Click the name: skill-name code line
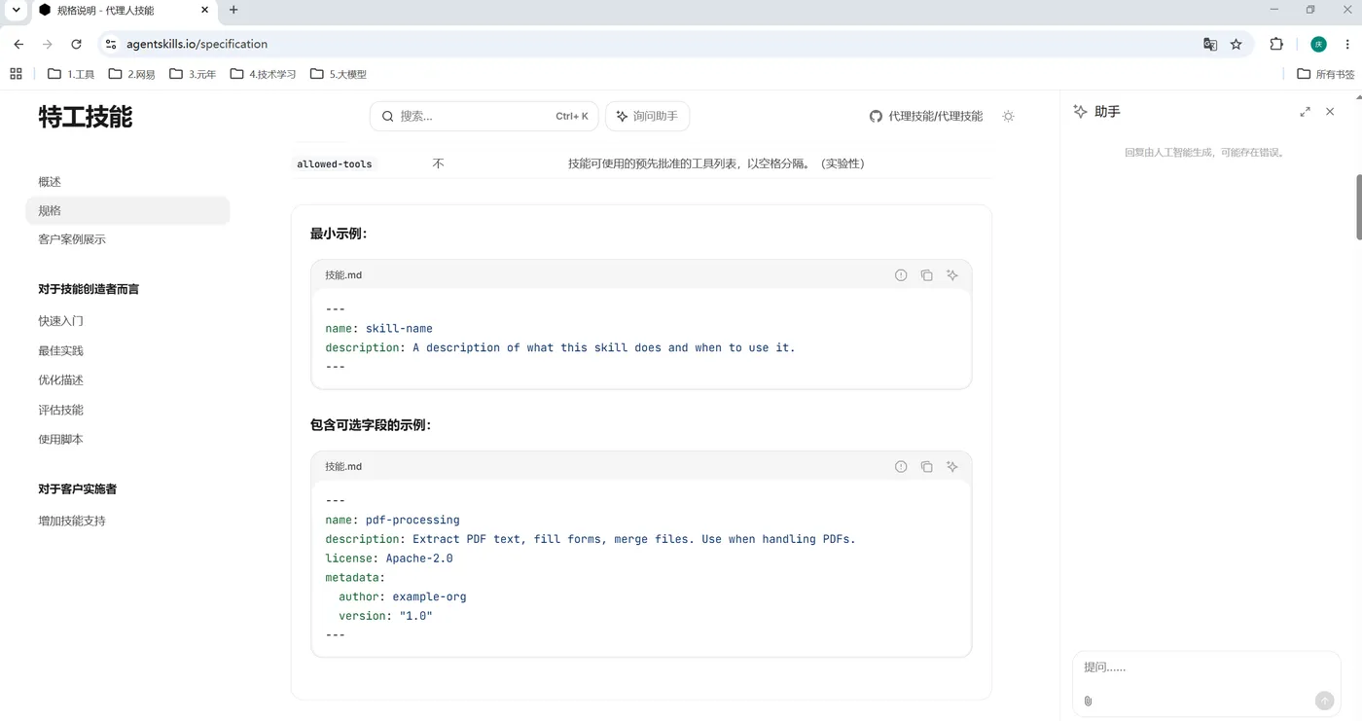The image size is (1362, 721). click(x=378, y=329)
